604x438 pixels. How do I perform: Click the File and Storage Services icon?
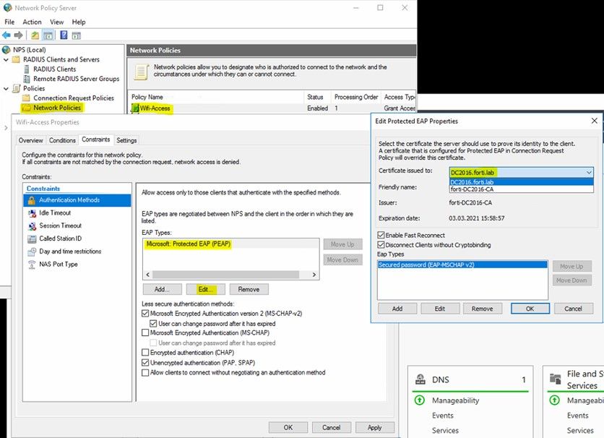pos(555,379)
